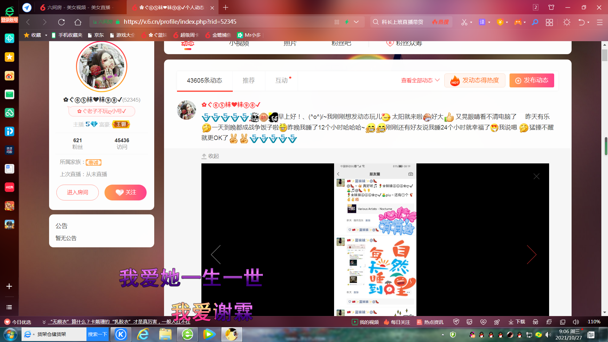Open the QR code icon in address bar

pyautogui.click(x=337, y=22)
